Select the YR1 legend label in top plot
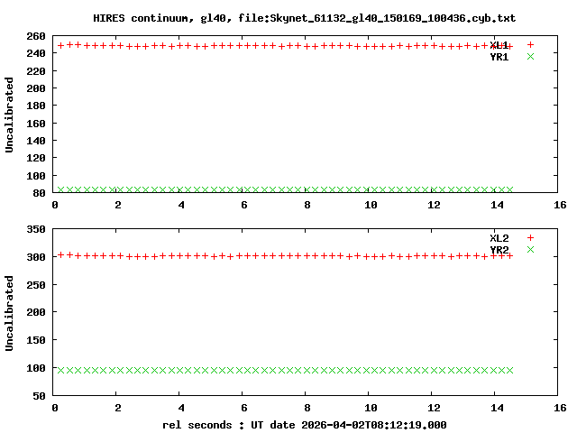 [x=499, y=57]
